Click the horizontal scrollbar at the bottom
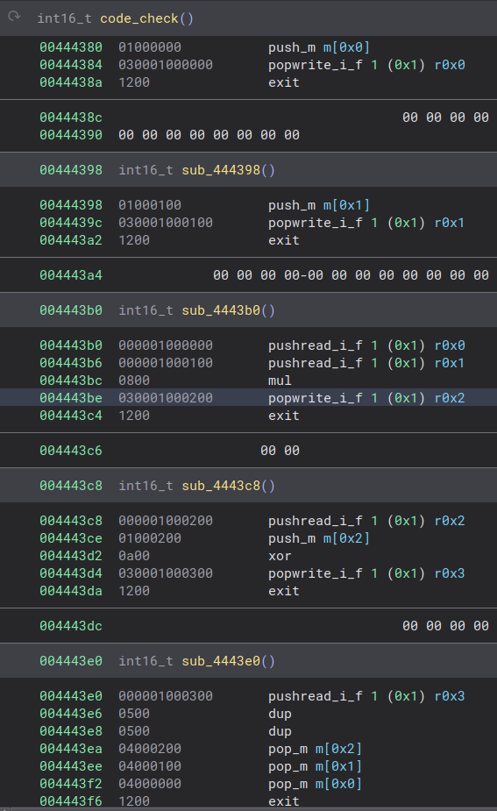This screenshot has height=811, width=497. point(248,809)
